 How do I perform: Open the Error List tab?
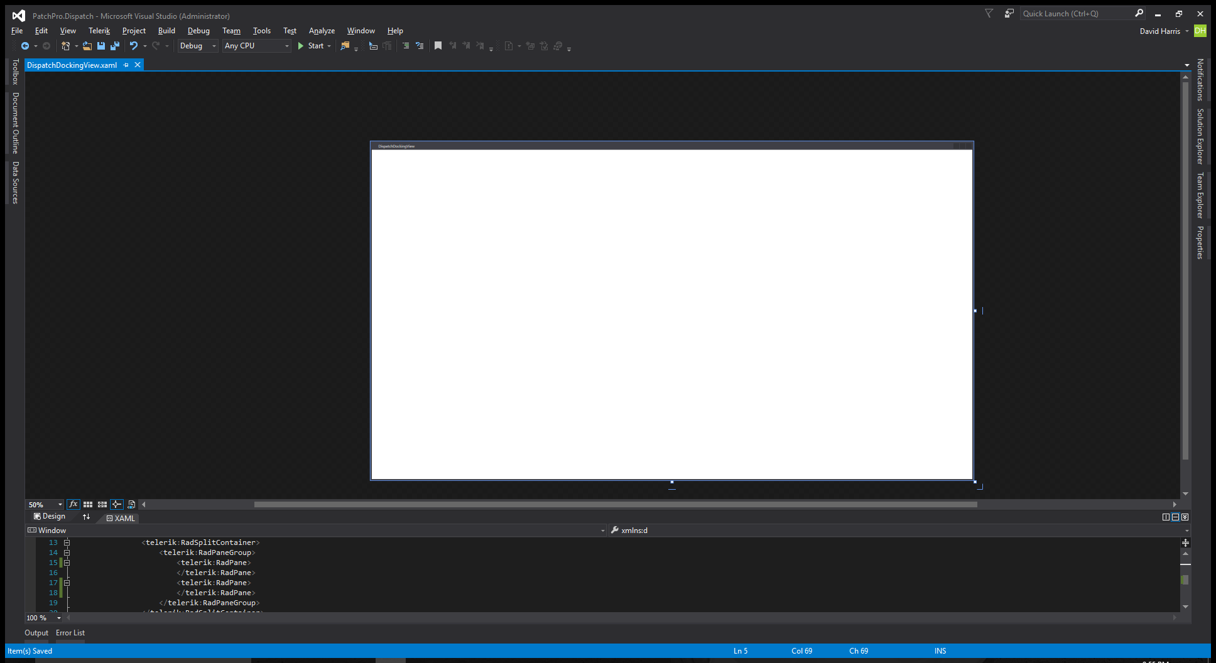(70, 633)
